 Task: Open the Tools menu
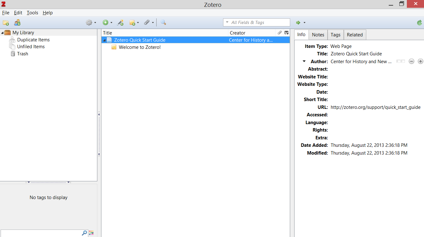tap(32, 13)
